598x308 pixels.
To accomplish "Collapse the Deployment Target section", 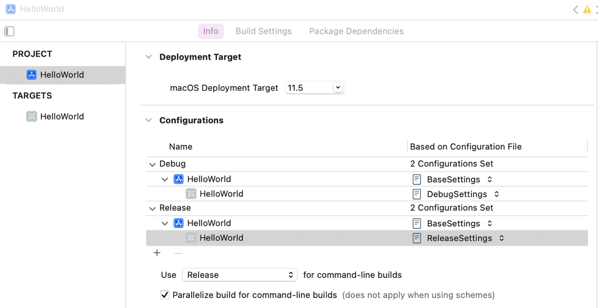I will pyautogui.click(x=148, y=57).
